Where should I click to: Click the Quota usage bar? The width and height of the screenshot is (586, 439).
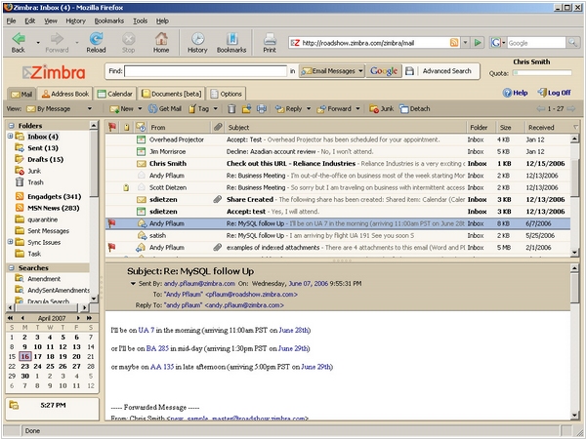542,73
